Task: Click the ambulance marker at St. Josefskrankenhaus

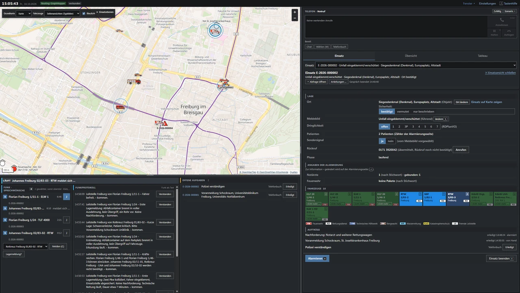Action: pyautogui.click(x=215, y=30)
